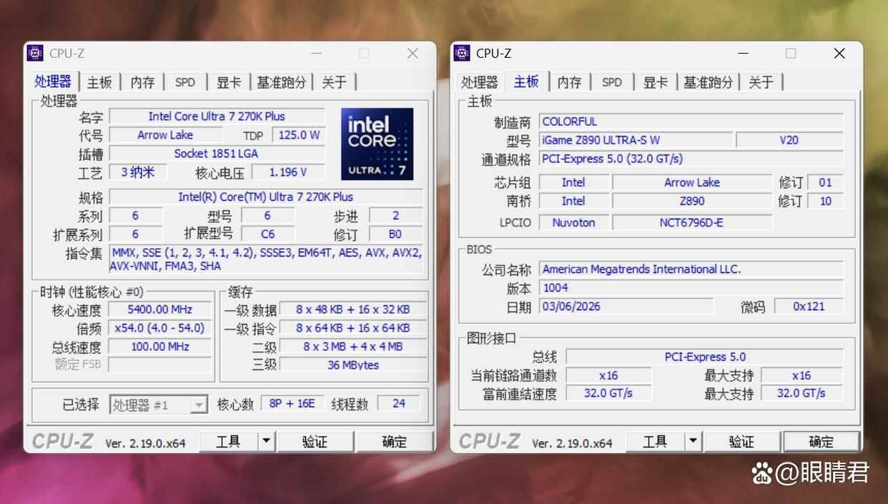Click 确定 button in left CPU-Z window
Screen dimensions: 888x504
[394, 442]
